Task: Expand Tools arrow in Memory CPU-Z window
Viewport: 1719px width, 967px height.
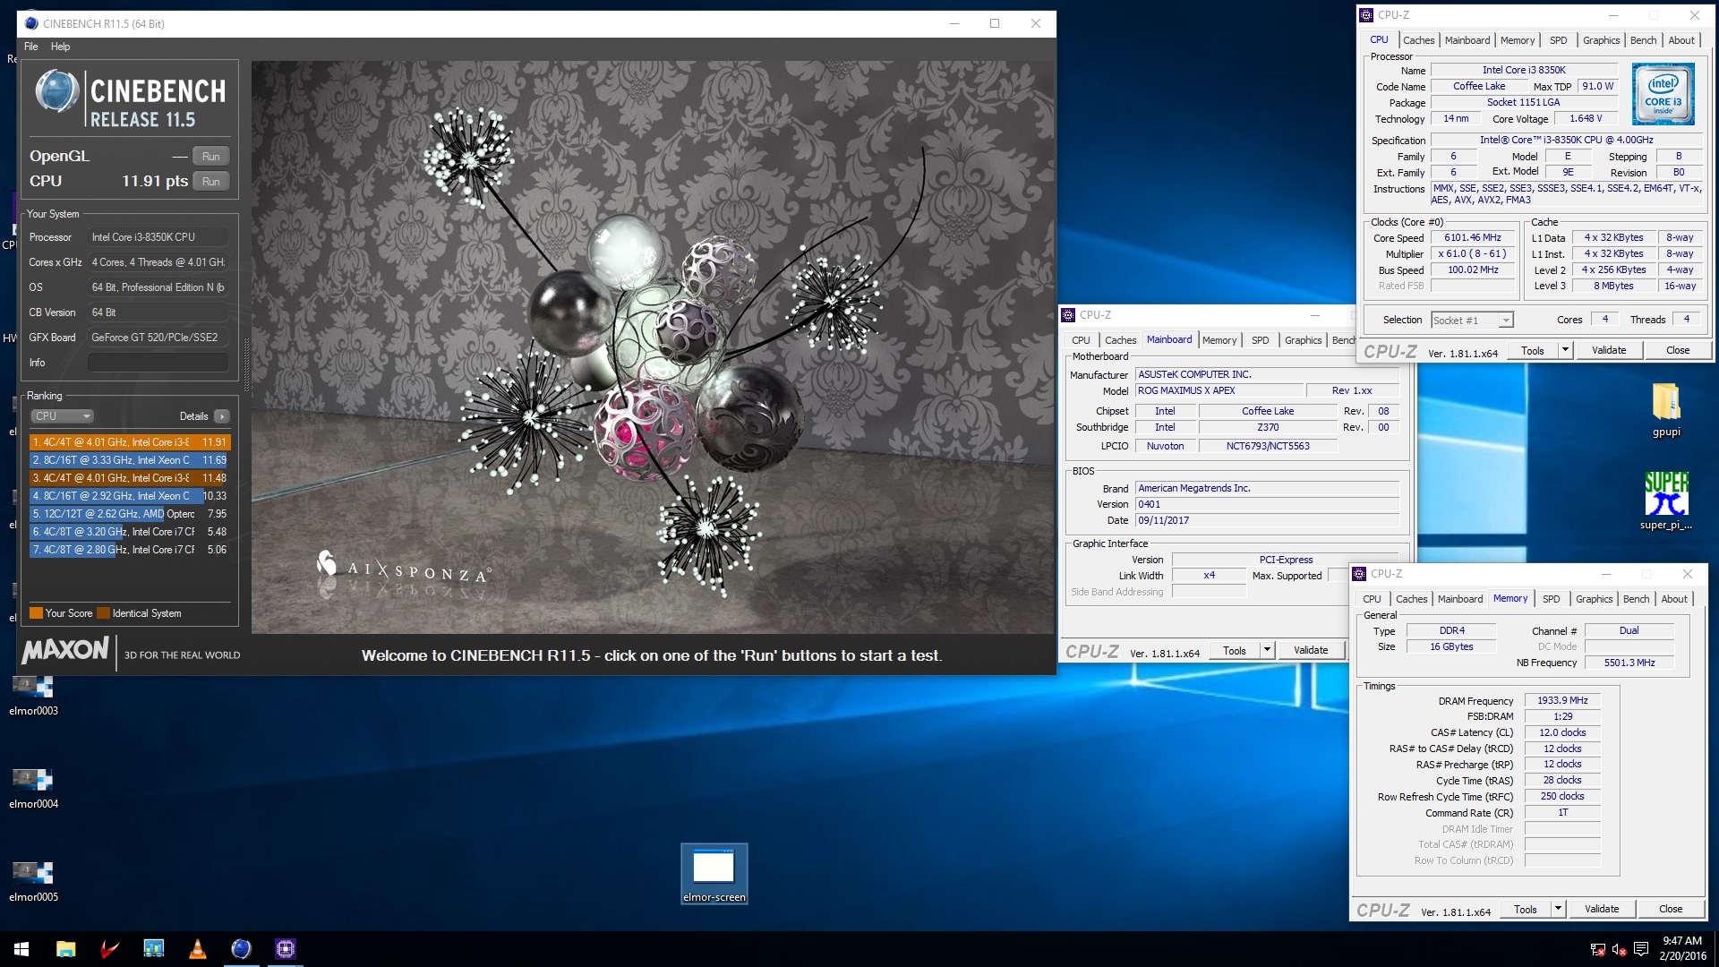Action: point(1558,910)
